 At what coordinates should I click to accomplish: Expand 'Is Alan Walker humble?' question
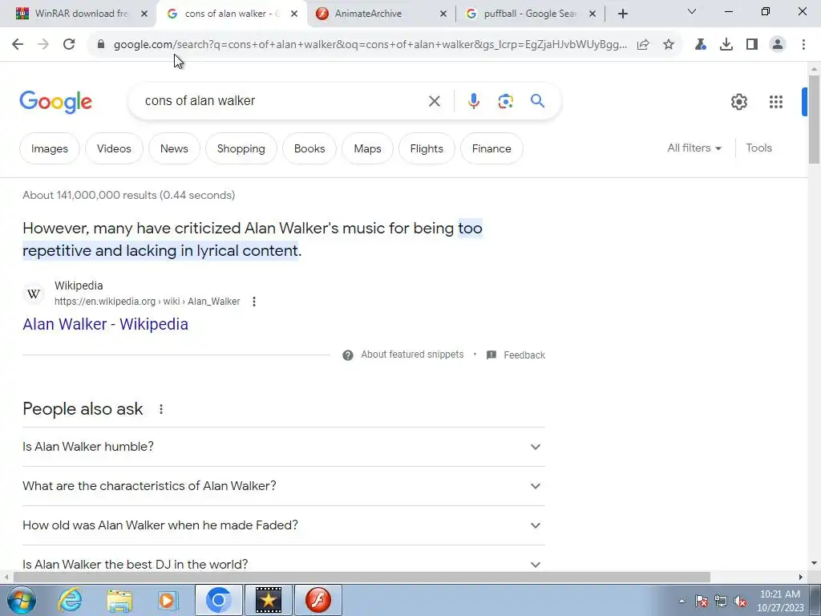tap(283, 447)
